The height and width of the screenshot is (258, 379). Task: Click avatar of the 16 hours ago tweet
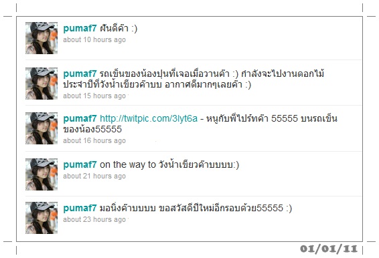42,128
